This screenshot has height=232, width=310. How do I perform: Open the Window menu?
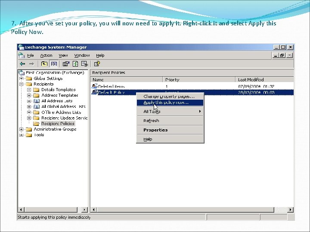(82, 55)
